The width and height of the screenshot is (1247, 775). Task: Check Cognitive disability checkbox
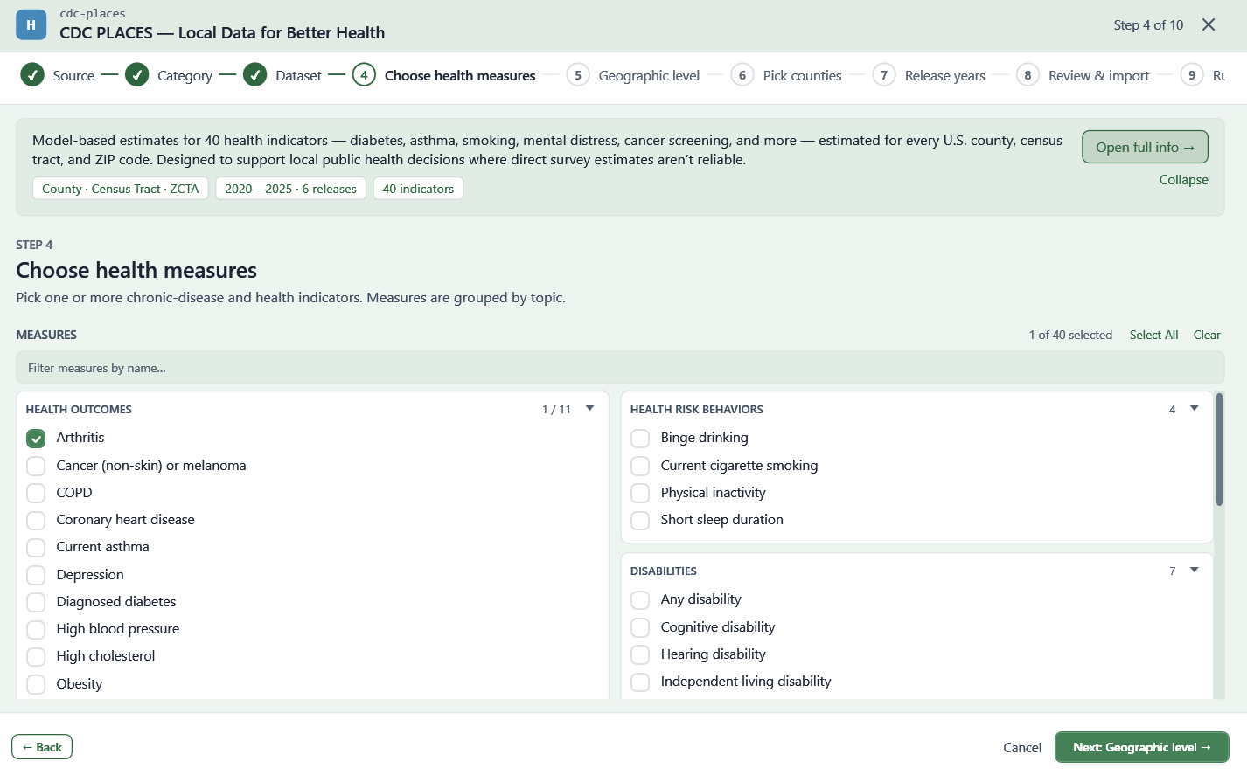point(640,627)
